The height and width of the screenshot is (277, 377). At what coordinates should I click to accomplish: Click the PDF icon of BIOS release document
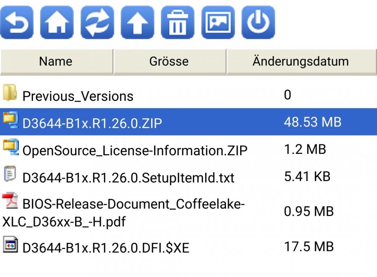10,201
